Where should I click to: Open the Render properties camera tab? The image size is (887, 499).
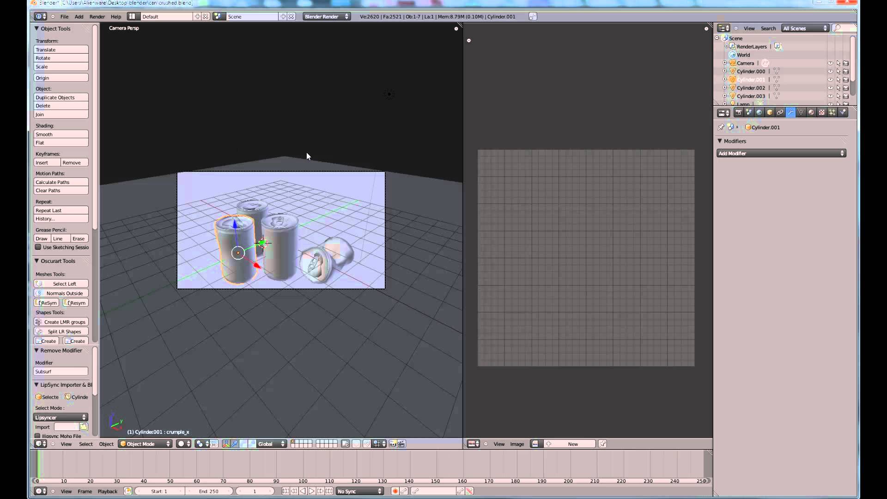[x=738, y=112]
